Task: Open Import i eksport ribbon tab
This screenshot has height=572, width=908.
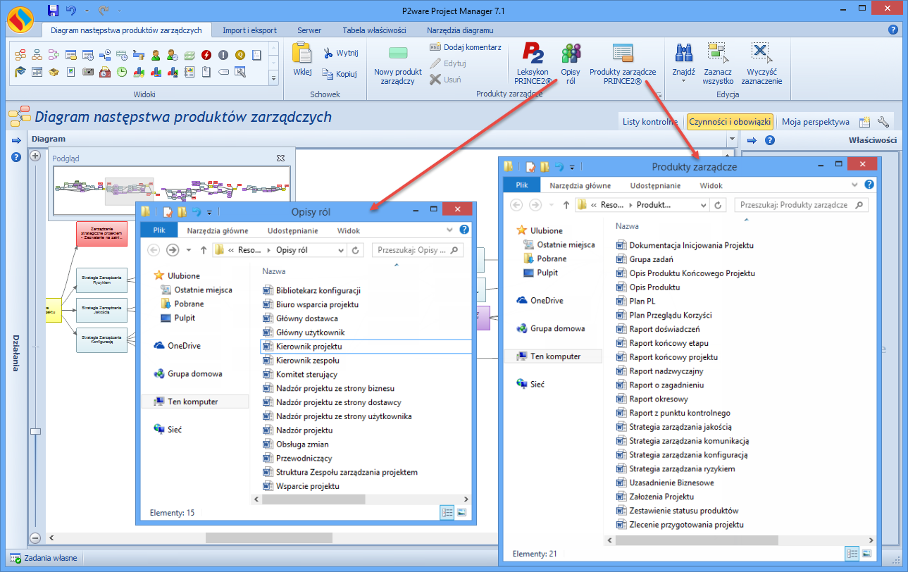Action: pyautogui.click(x=249, y=30)
